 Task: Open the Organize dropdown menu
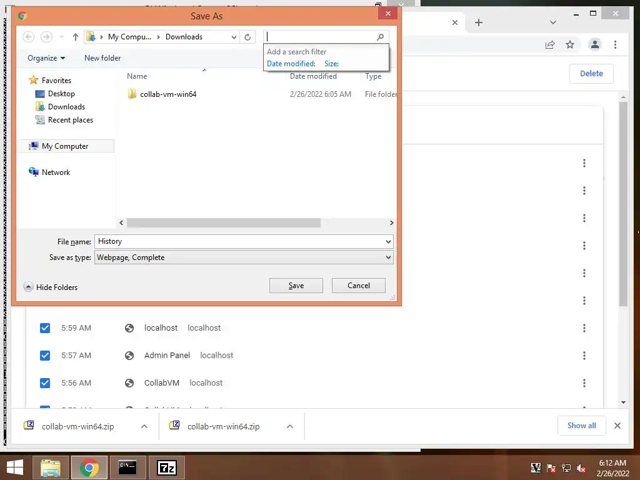tap(46, 58)
